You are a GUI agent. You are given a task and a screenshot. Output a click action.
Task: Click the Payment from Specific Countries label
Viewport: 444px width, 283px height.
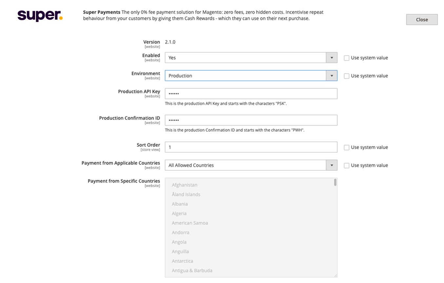tap(124, 181)
